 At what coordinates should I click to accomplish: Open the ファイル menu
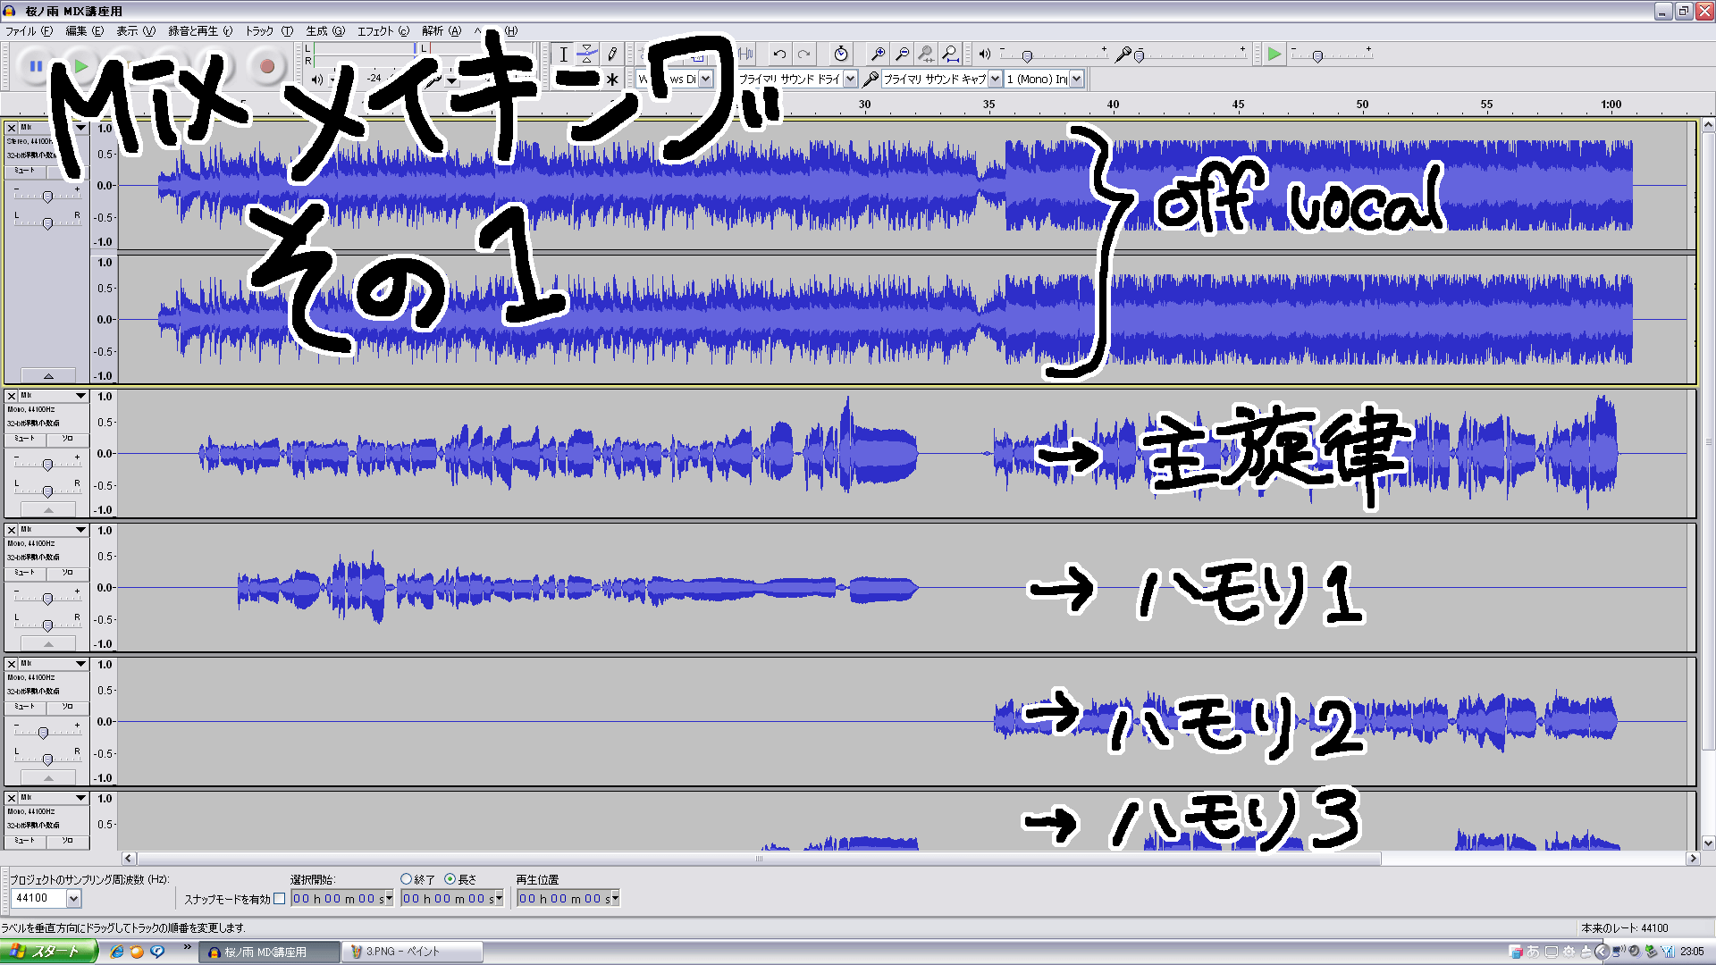pyautogui.click(x=31, y=29)
